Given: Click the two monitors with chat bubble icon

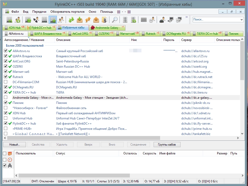Looking at the screenshot, I should [179, 20].
